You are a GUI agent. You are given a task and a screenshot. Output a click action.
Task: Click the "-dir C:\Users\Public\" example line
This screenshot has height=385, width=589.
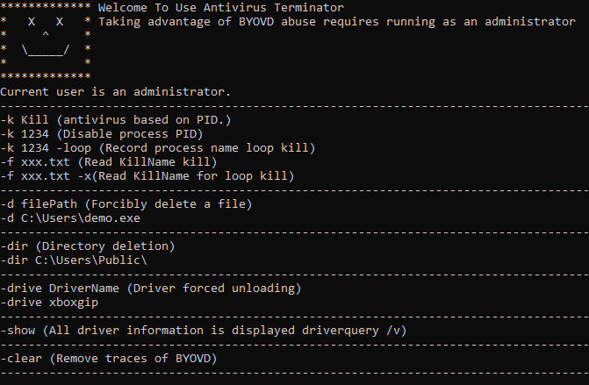tap(73, 260)
